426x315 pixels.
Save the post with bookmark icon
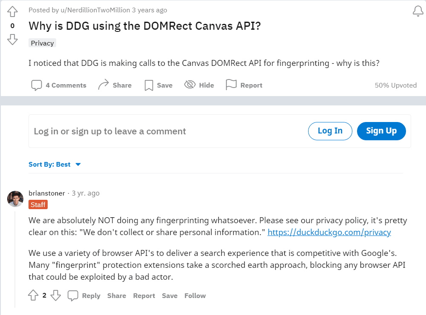tap(149, 85)
